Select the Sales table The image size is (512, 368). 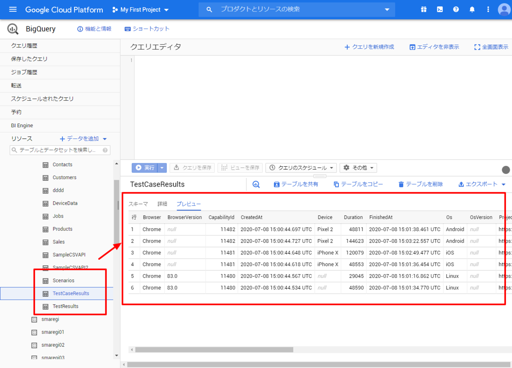tap(58, 242)
